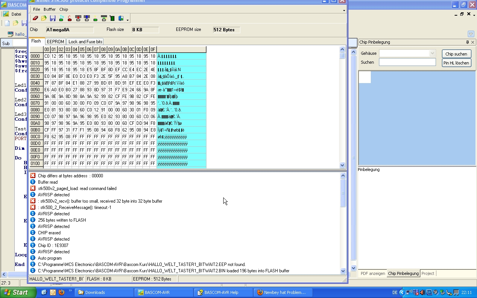Switch to Chip Pinbelegung bottom tab
Screen dimensions: 477x298
coord(403,273)
